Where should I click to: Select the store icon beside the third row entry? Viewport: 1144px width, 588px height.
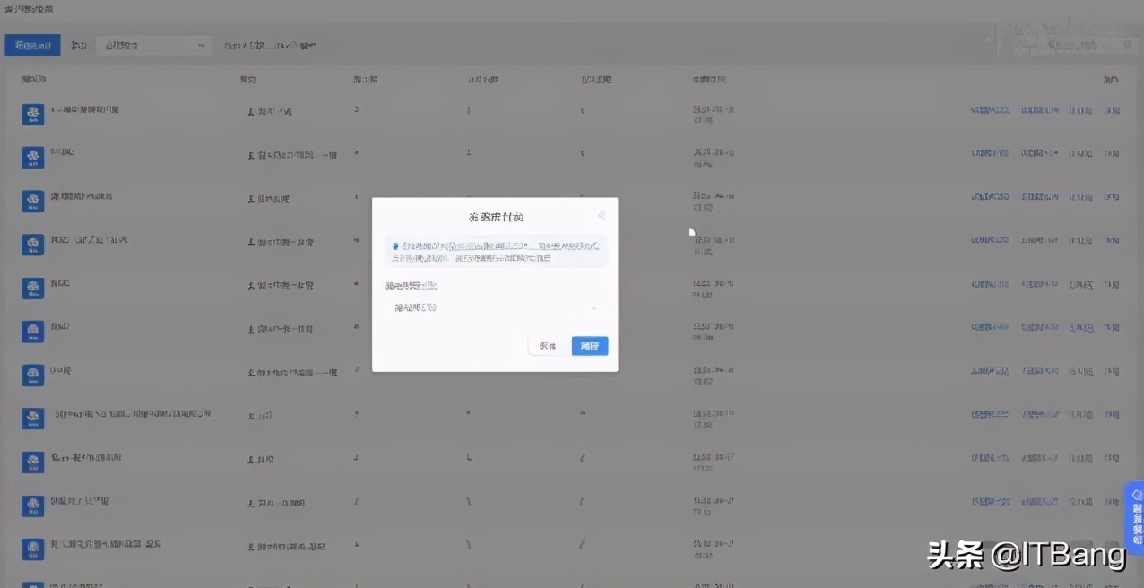click(32, 200)
